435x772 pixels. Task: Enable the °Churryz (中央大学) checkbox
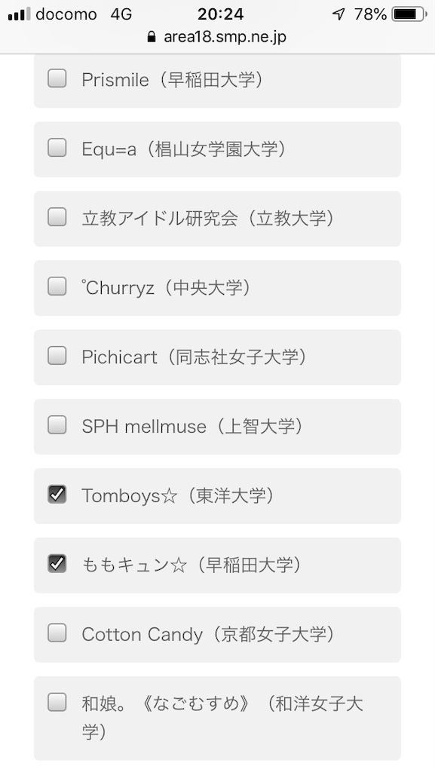(57, 286)
